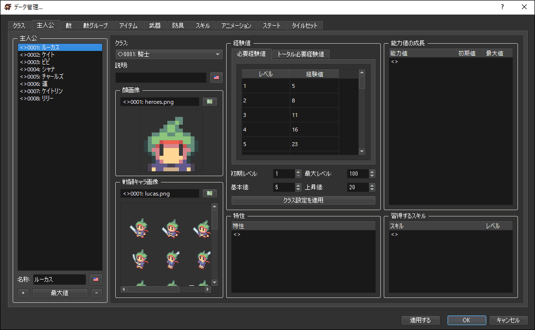Click the minus button under the hero list
Image resolution: width=535 pixels, height=330 pixels.
coord(96,293)
